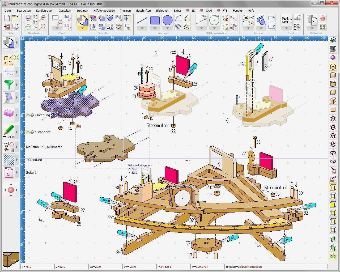This screenshot has width=340, height=272.
Task: Expand dropdown under the move/copy tool
Action: tap(82, 28)
